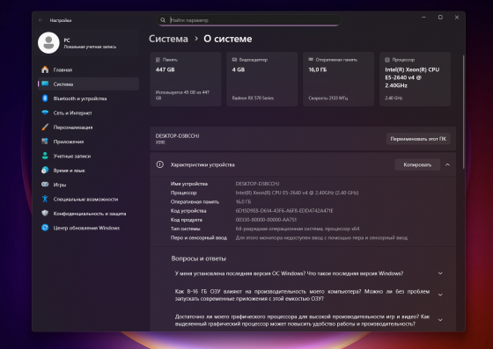Click the Сеть и Интернет wifi icon
The width and height of the screenshot is (493, 349).
pyautogui.click(x=45, y=113)
